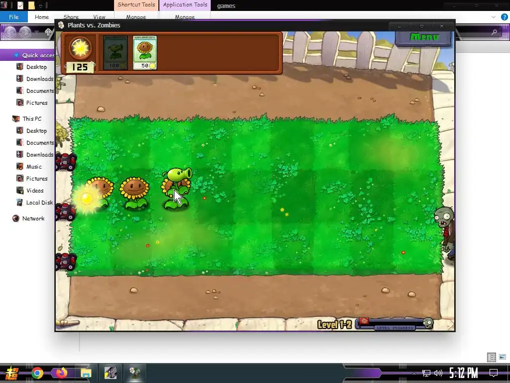Switch Explorer to large icons view

(503, 357)
